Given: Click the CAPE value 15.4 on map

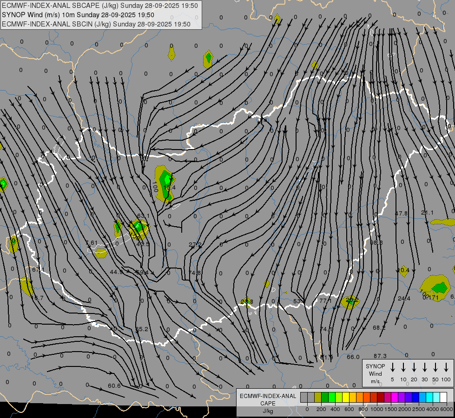Looking at the screenshot, I should coord(170,187).
